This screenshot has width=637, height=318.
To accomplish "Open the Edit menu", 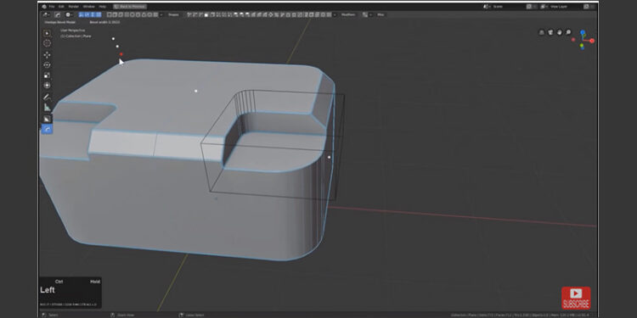I will pos(61,7).
